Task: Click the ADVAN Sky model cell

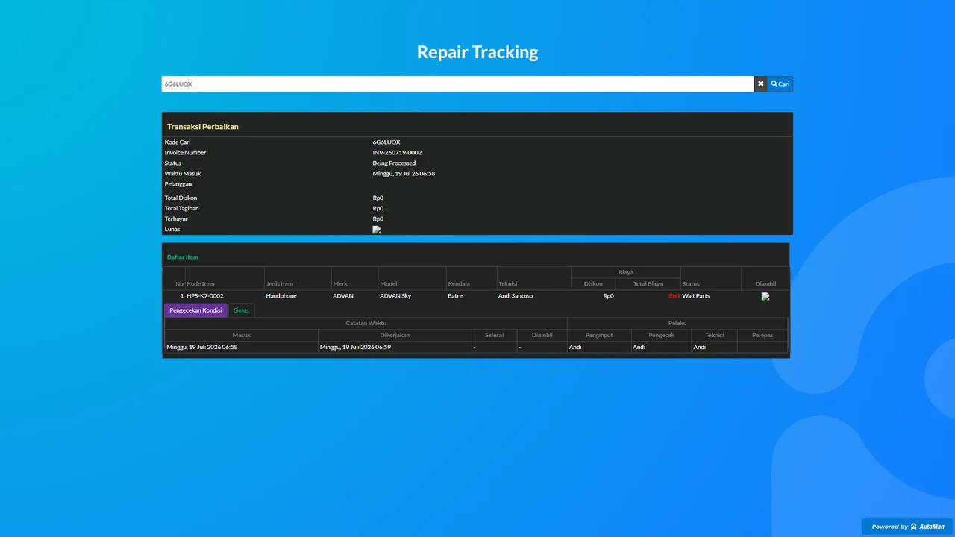Action: pos(395,296)
